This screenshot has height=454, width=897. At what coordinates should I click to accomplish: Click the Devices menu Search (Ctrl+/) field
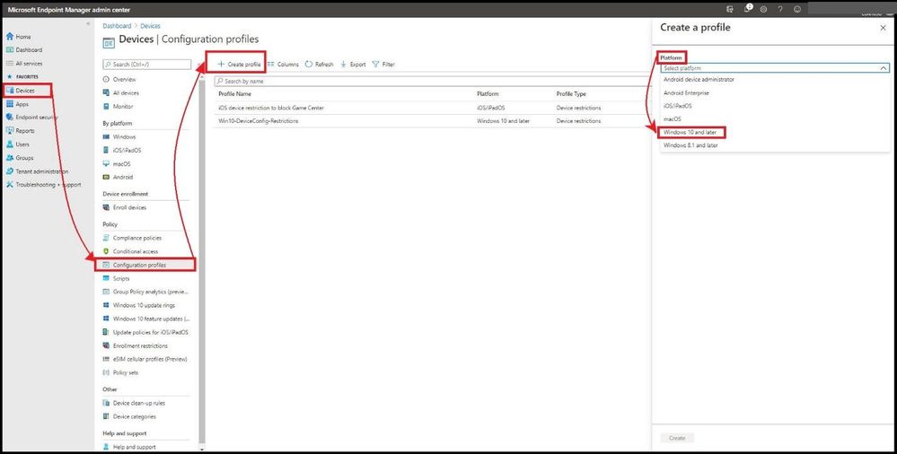147,65
